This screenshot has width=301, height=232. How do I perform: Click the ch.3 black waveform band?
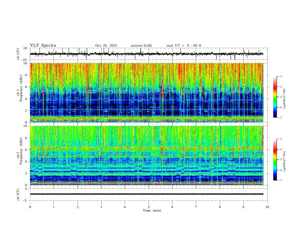[x=146, y=194]
